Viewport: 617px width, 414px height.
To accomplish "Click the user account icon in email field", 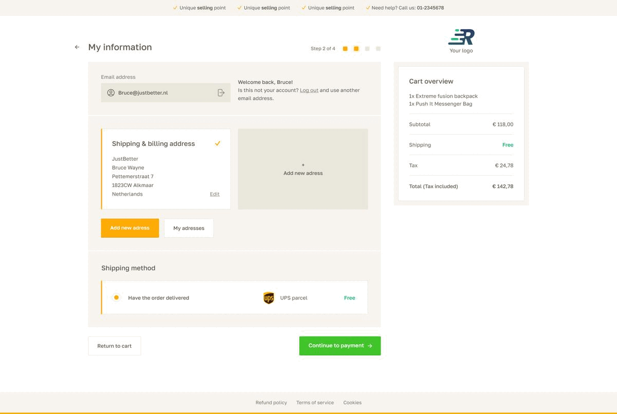I will click(x=111, y=93).
